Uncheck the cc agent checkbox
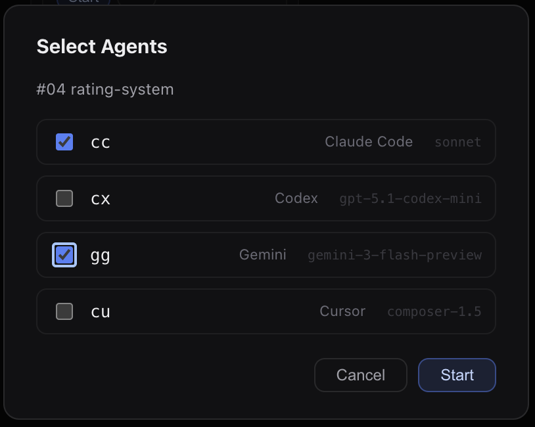535x427 pixels. point(64,142)
